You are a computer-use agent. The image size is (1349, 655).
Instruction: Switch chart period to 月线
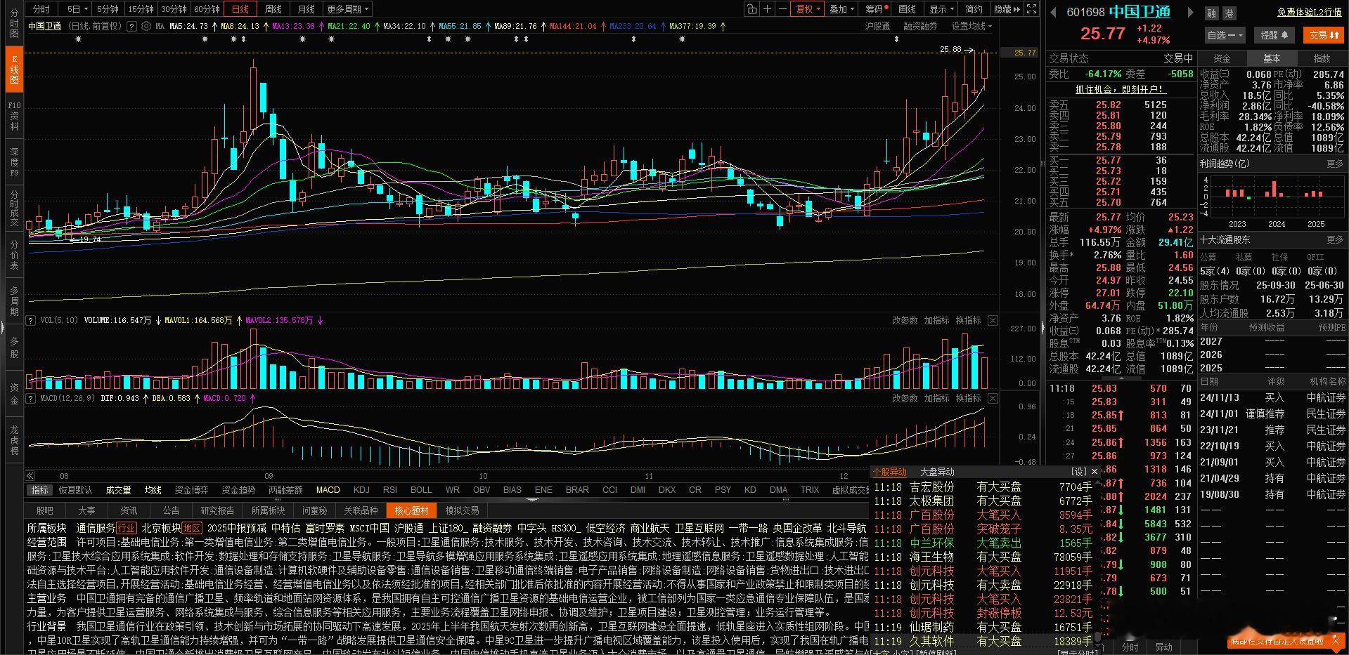(x=306, y=9)
